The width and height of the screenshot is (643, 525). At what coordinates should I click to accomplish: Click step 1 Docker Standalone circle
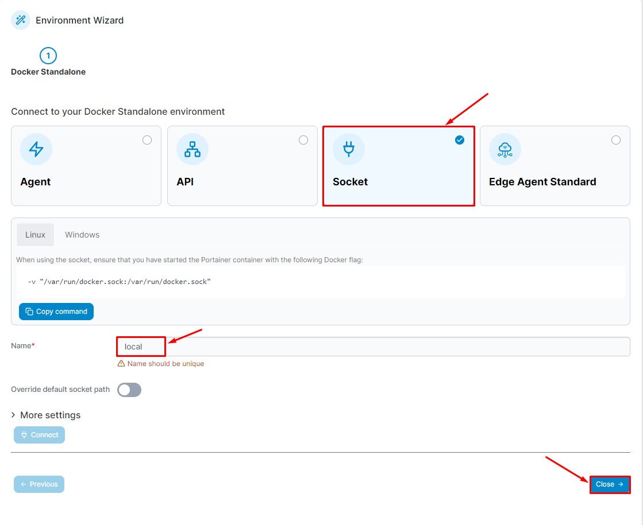[48, 56]
